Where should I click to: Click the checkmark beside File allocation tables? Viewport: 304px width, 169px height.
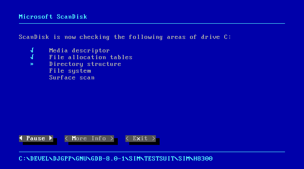click(32, 57)
